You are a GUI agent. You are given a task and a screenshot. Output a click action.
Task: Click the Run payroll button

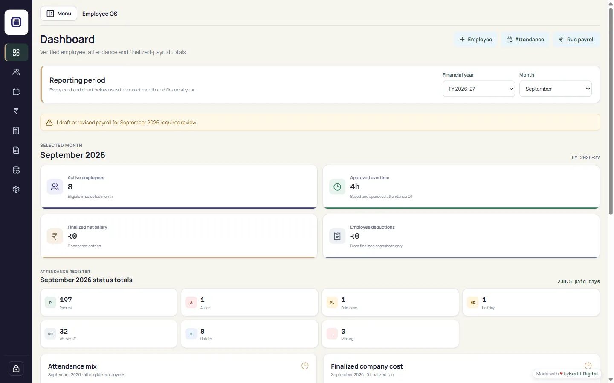pyautogui.click(x=576, y=40)
